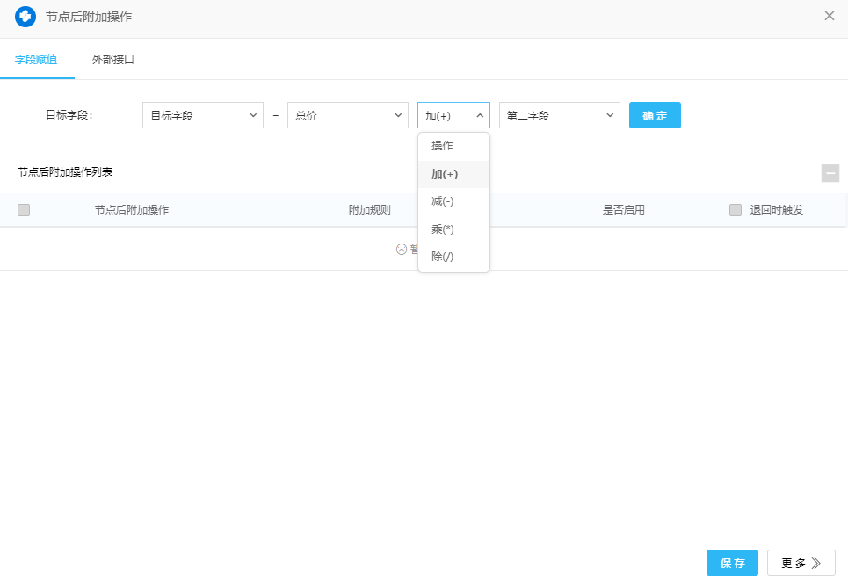The width and height of the screenshot is (848, 583).
Task: Expand the 总价 field dropdown
Action: pyautogui.click(x=347, y=115)
